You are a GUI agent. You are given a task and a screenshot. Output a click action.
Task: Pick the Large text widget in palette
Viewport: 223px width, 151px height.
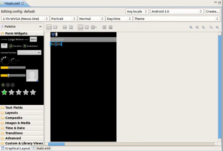[11, 39]
